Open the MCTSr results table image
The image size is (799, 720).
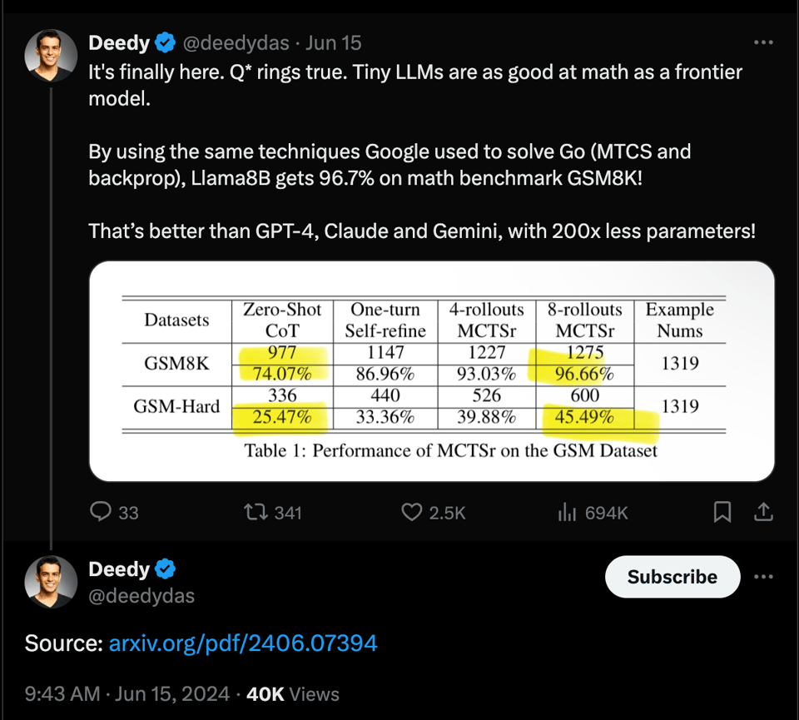(x=431, y=371)
